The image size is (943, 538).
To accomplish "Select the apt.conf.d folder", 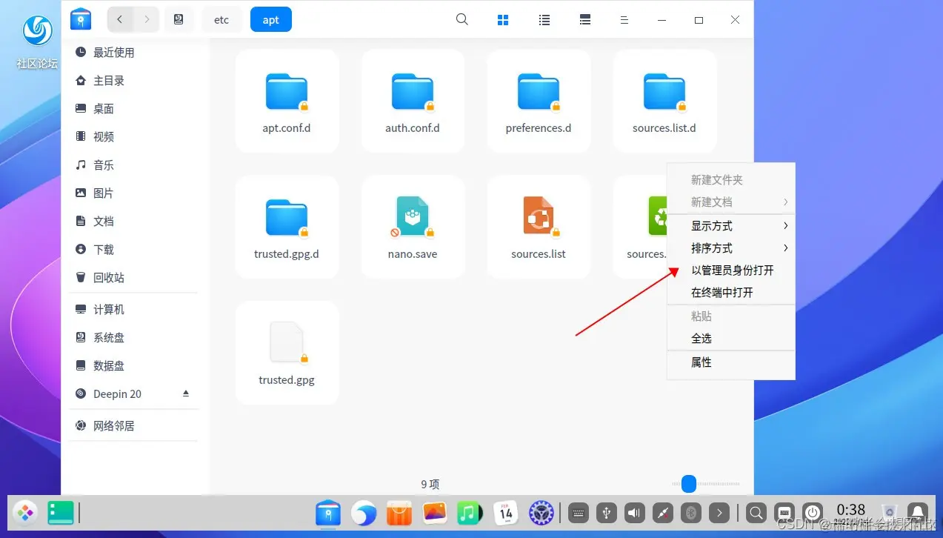I will 287,102.
